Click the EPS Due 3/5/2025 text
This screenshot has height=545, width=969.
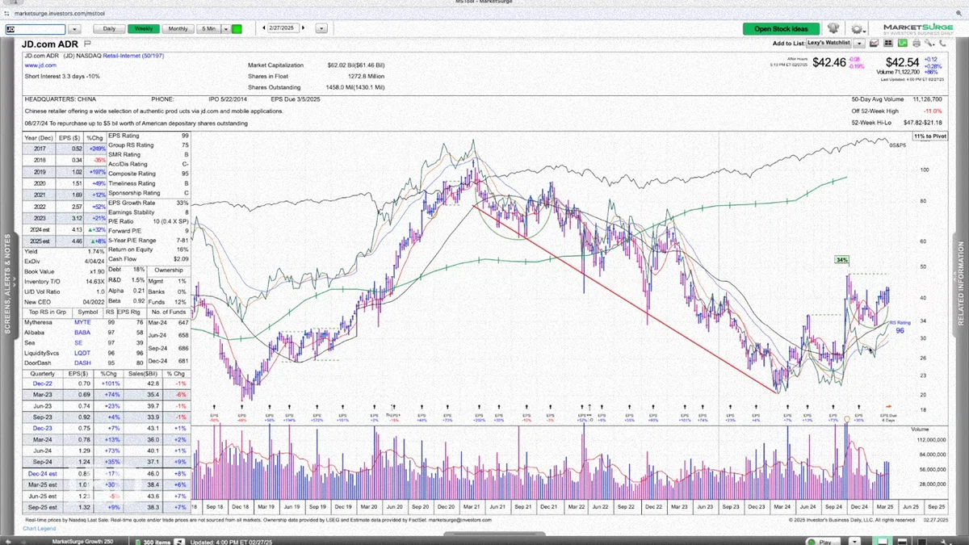pyautogui.click(x=296, y=99)
